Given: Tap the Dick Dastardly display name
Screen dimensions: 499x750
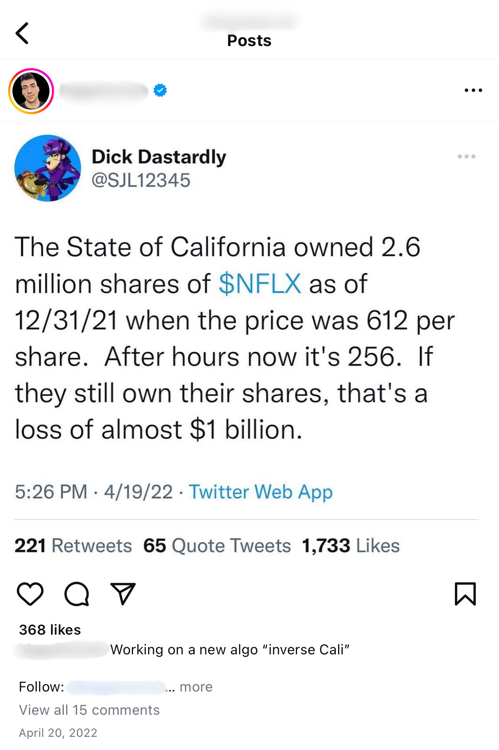Looking at the screenshot, I should (x=159, y=157).
